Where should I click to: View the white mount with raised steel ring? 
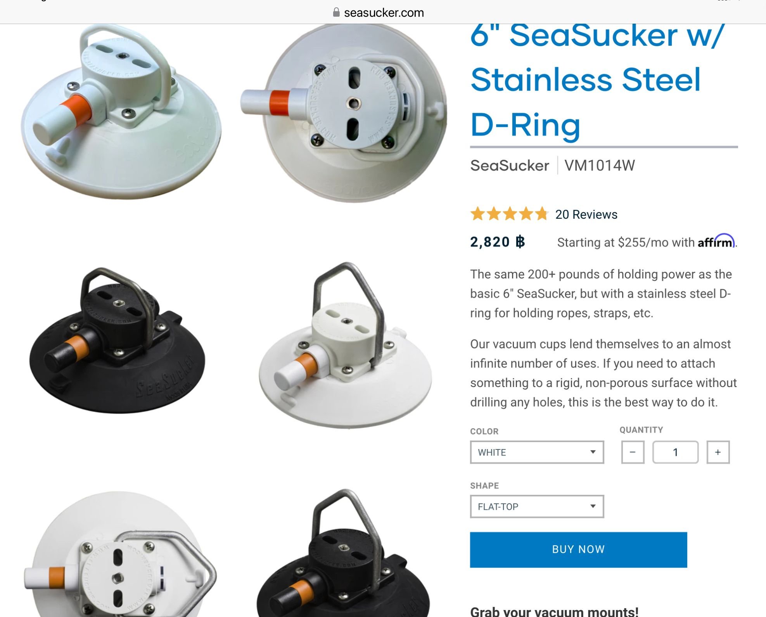point(345,345)
